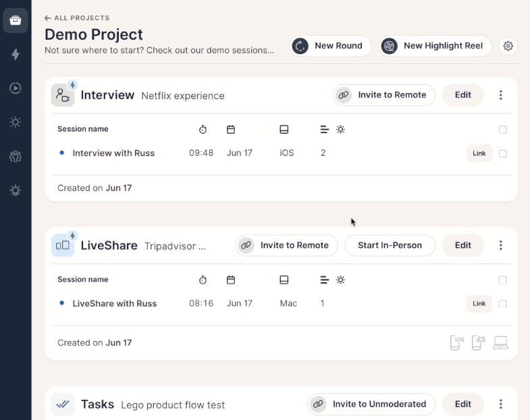Open the play button icon in sidebar

[16, 88]
